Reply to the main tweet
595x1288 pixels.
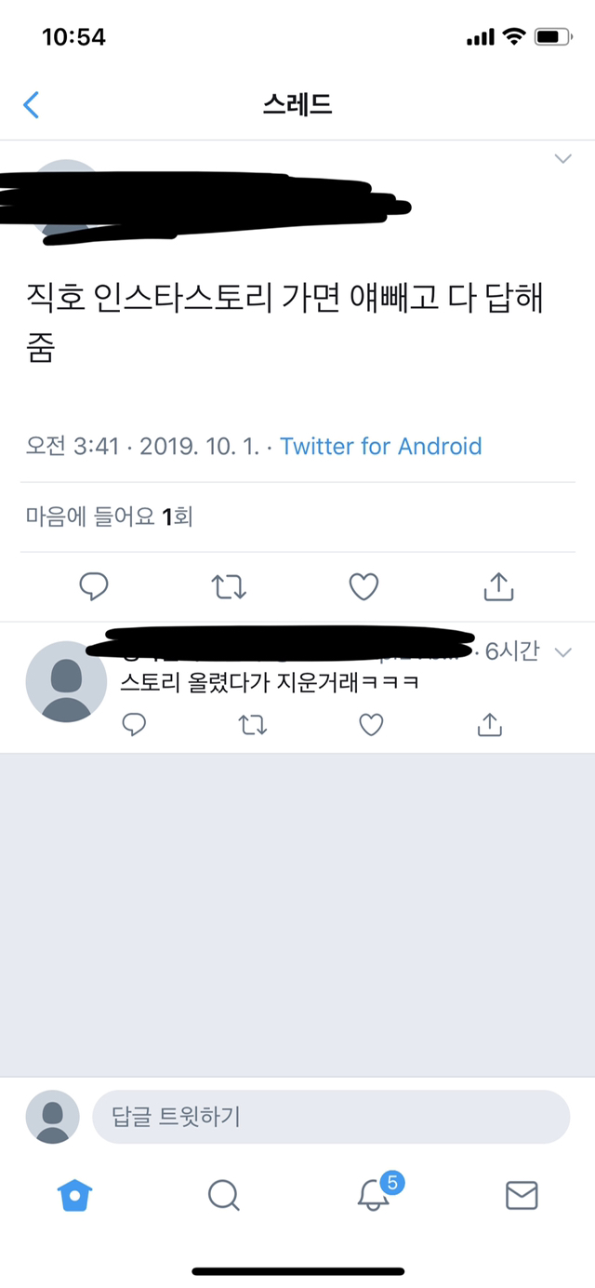[x=94, y=586]
